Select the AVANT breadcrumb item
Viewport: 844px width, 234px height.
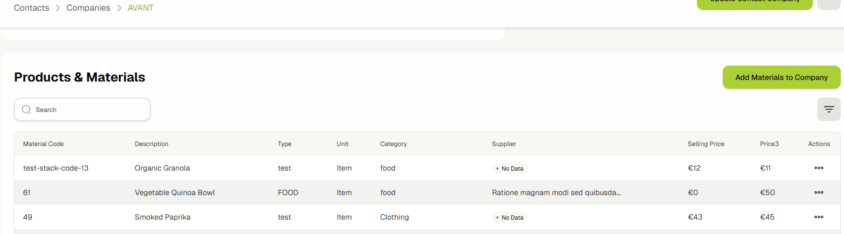[140, 8]
